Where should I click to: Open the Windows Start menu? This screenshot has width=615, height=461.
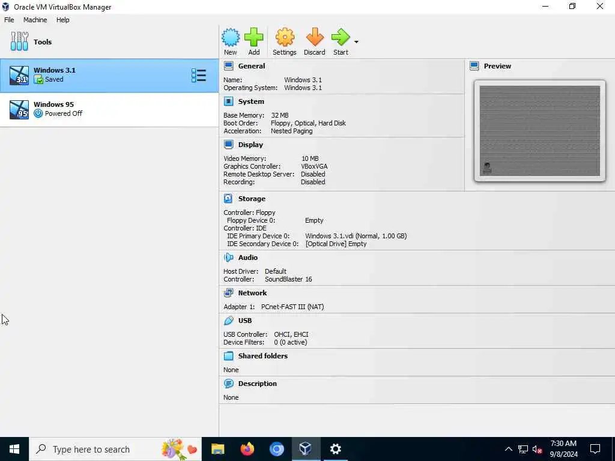tap(14, 449)
